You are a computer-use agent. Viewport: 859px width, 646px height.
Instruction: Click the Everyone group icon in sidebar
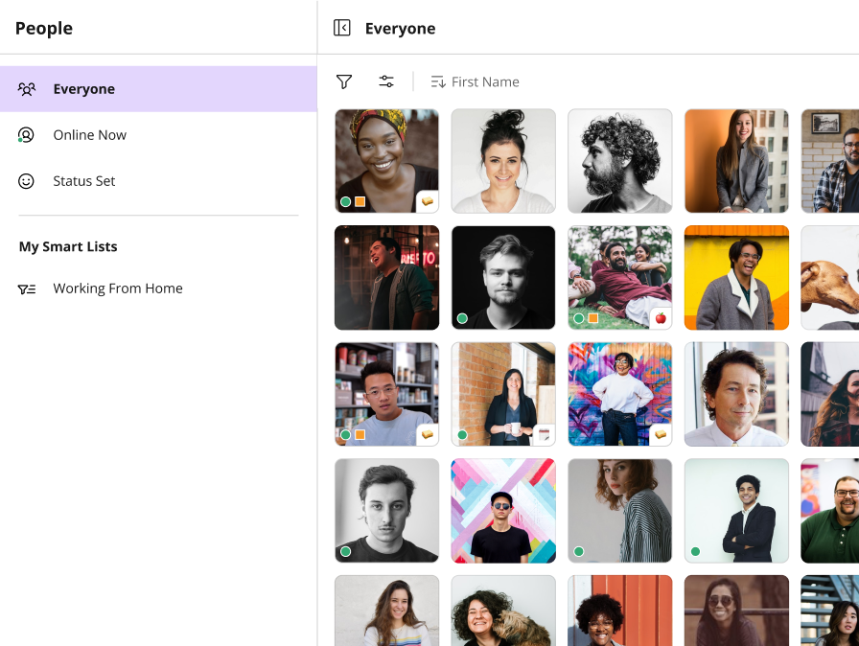tap(26, 89)
